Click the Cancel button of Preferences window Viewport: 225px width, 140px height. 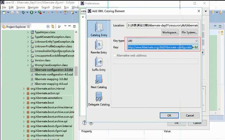pyautogui.click(x=197, y=123)
